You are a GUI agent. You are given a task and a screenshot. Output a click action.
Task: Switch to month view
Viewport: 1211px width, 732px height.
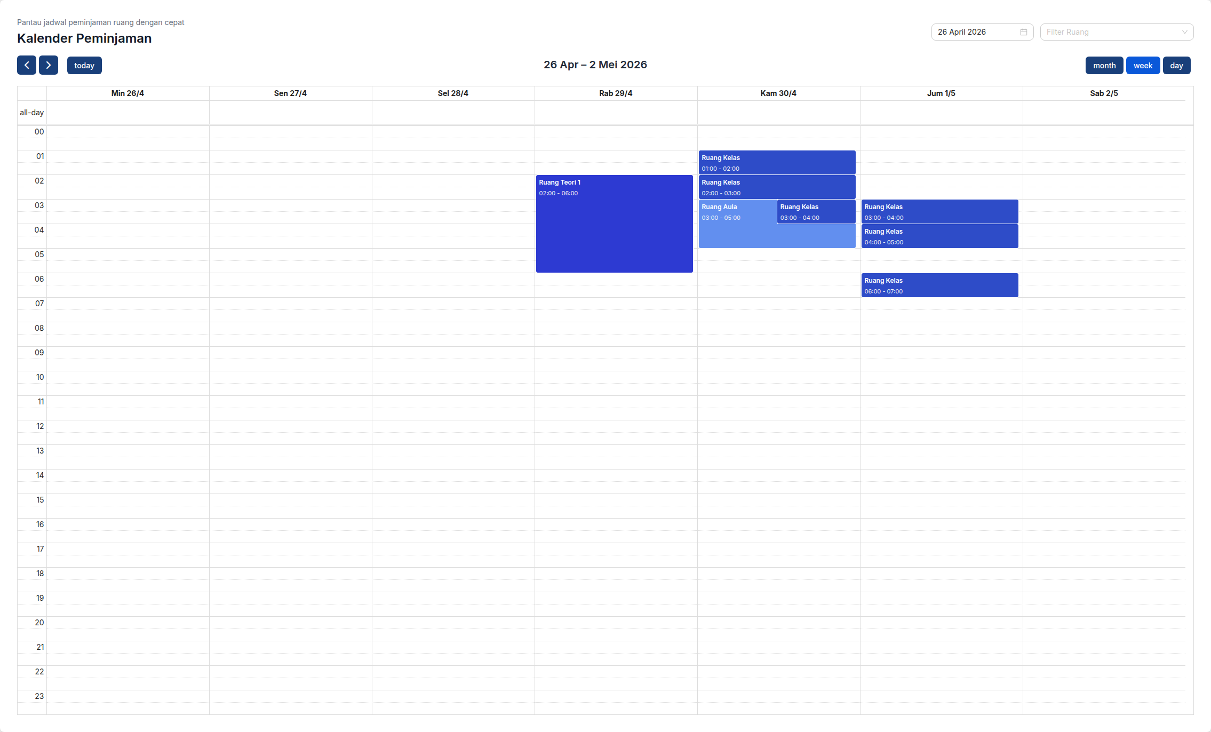[x=1104, y=66]
